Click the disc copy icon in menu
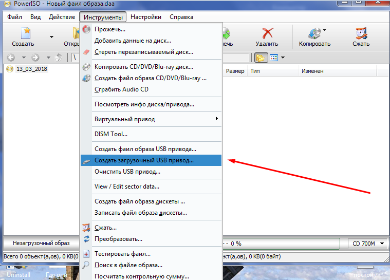390x280 pixels. pyautogui.click(x=86, y=67)
